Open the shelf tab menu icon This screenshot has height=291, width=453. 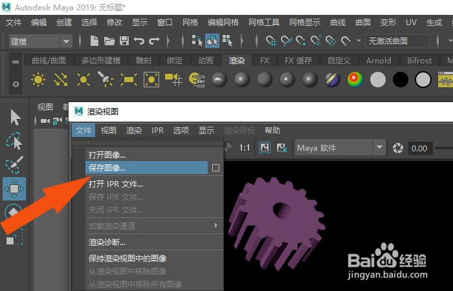(x=16, y=62)
